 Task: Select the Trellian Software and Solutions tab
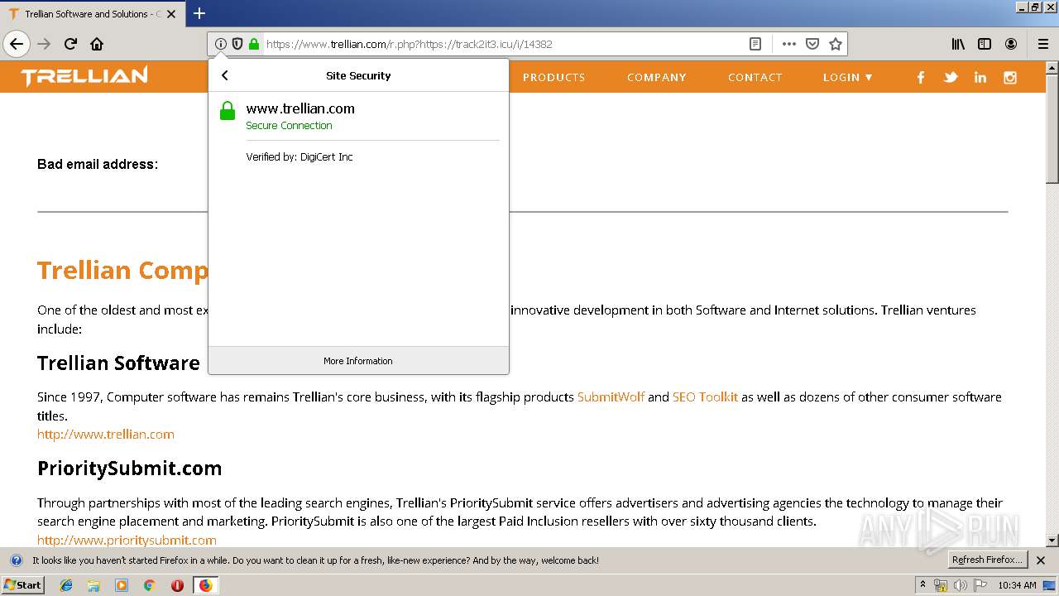pyautogui.click(x=91, y=14)
